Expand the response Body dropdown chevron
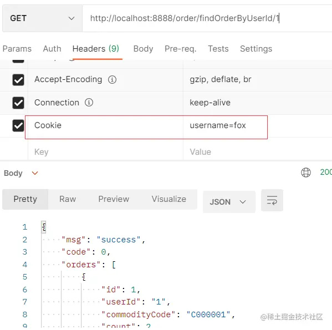The height and width of the screenshot is (330, 332). pos(35,173)
